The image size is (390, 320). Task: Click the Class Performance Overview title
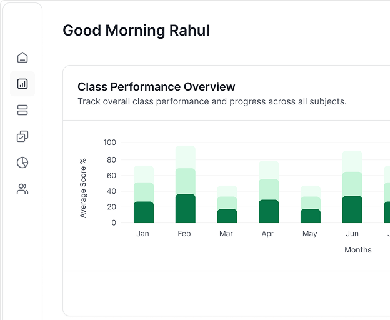pos(156,87)
